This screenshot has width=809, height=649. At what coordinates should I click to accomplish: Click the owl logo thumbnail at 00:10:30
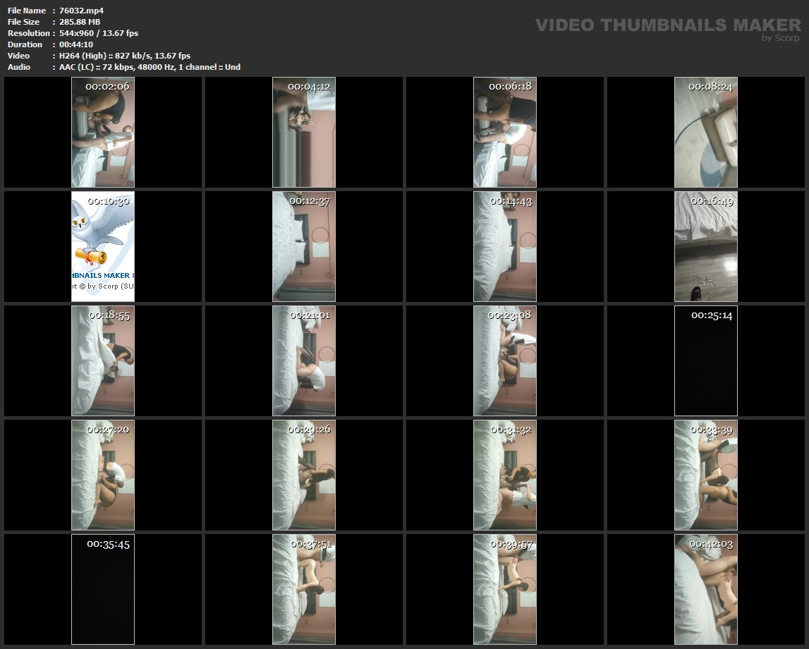(103, 247)
